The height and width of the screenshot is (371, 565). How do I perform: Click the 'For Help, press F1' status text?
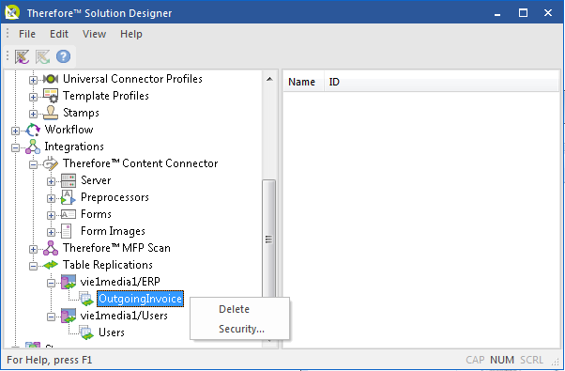(50, 360)
